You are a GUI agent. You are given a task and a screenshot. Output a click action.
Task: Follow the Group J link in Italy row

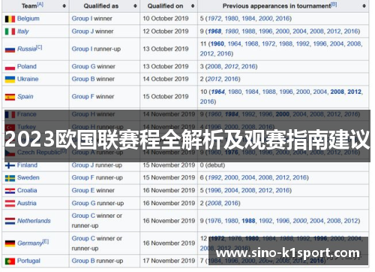point(82,32)
